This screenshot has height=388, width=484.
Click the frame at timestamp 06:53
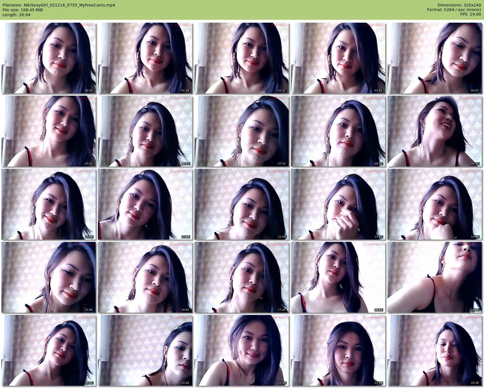point(145,131)
